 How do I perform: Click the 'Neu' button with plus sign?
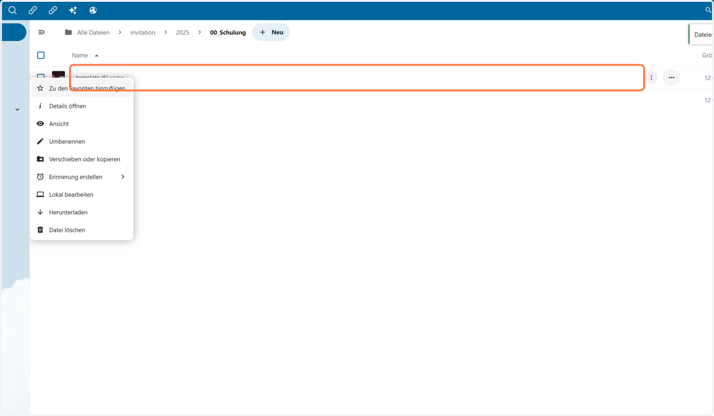271,32
